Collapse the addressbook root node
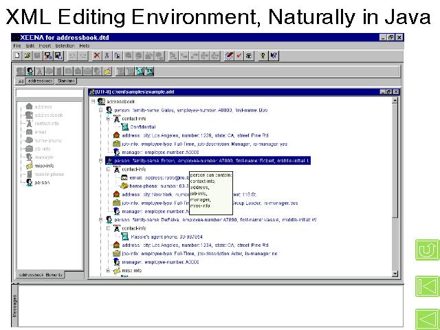 93,102
